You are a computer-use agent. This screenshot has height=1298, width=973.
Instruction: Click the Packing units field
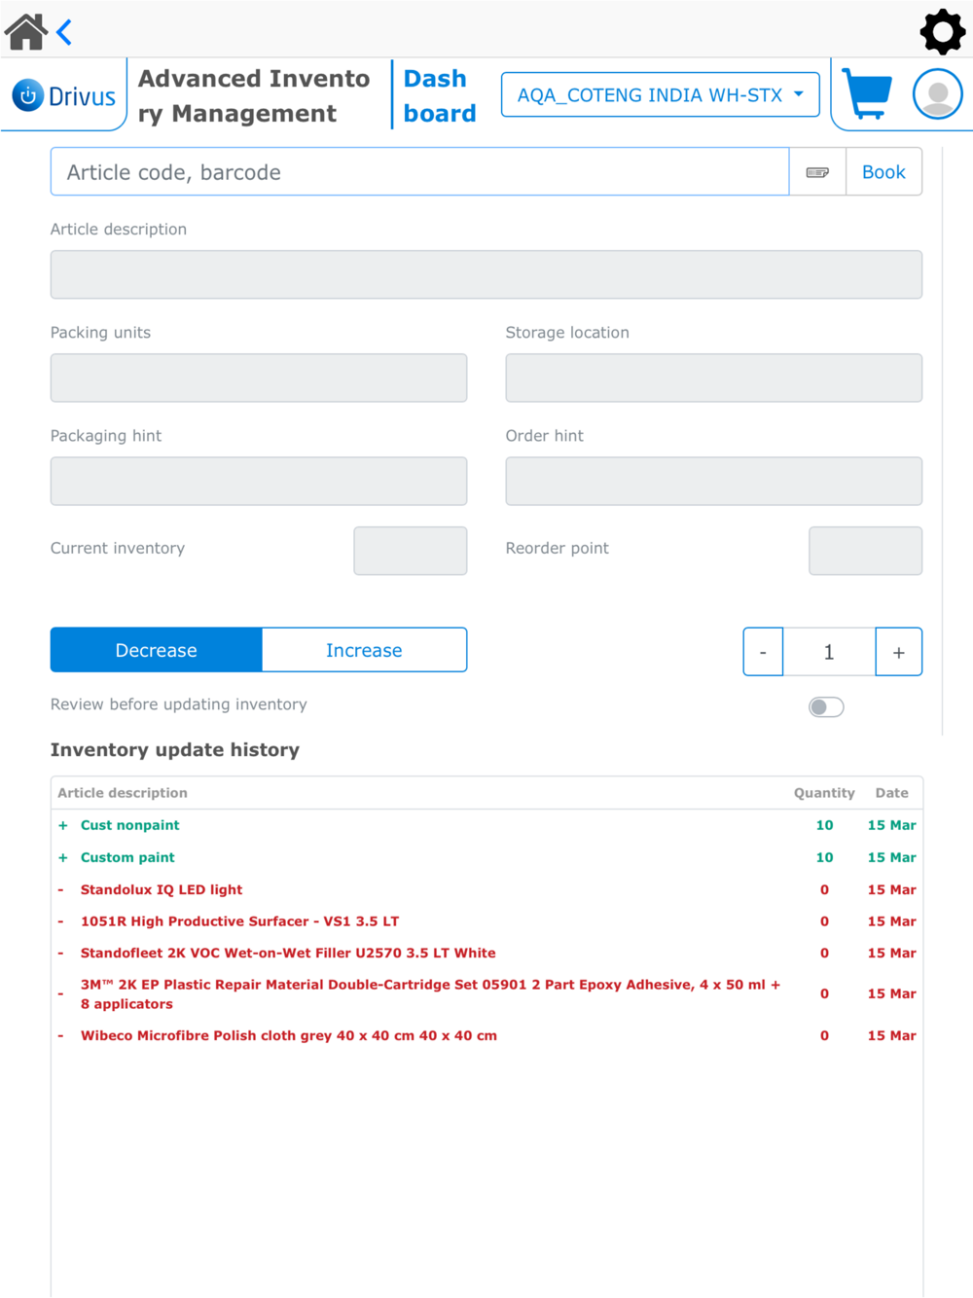coord(259,378)
